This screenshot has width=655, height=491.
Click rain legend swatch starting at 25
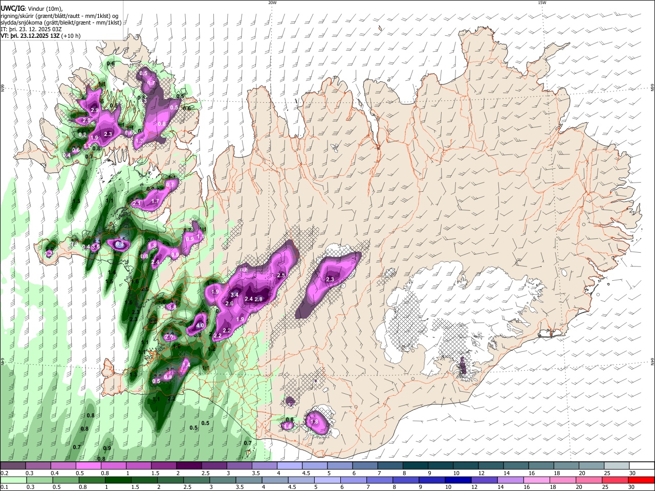(x=616, y=480)
